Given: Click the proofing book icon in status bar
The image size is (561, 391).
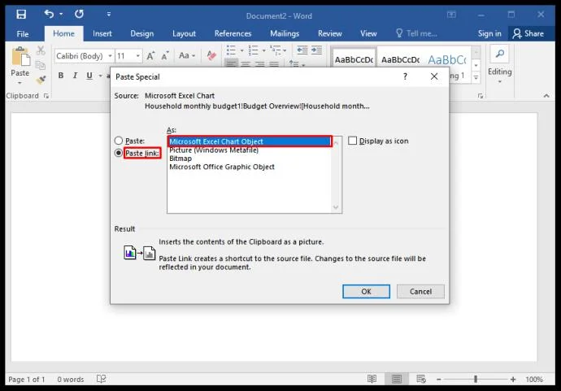Looking at the screenshot, I should [x=102, y=379].
